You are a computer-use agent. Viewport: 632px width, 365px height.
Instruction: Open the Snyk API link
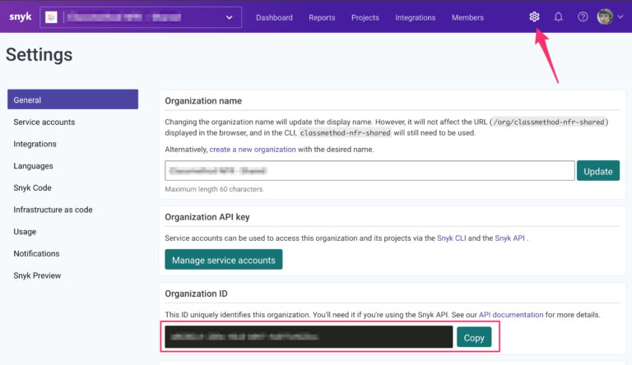(509, 238)
